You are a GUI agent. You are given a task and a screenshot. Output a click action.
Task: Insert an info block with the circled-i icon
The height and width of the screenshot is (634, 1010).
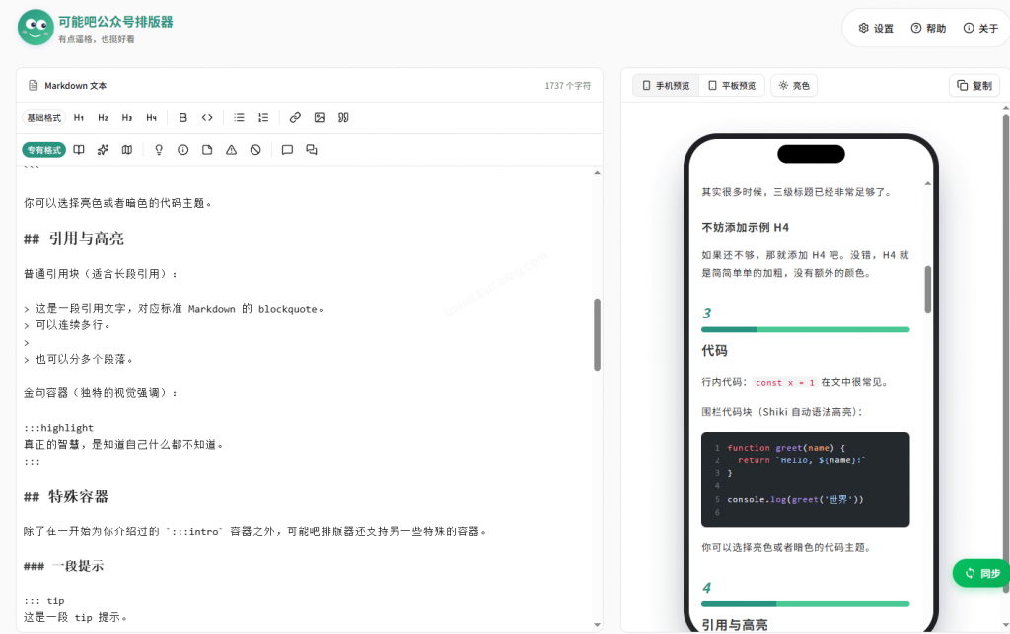(182, 150)
